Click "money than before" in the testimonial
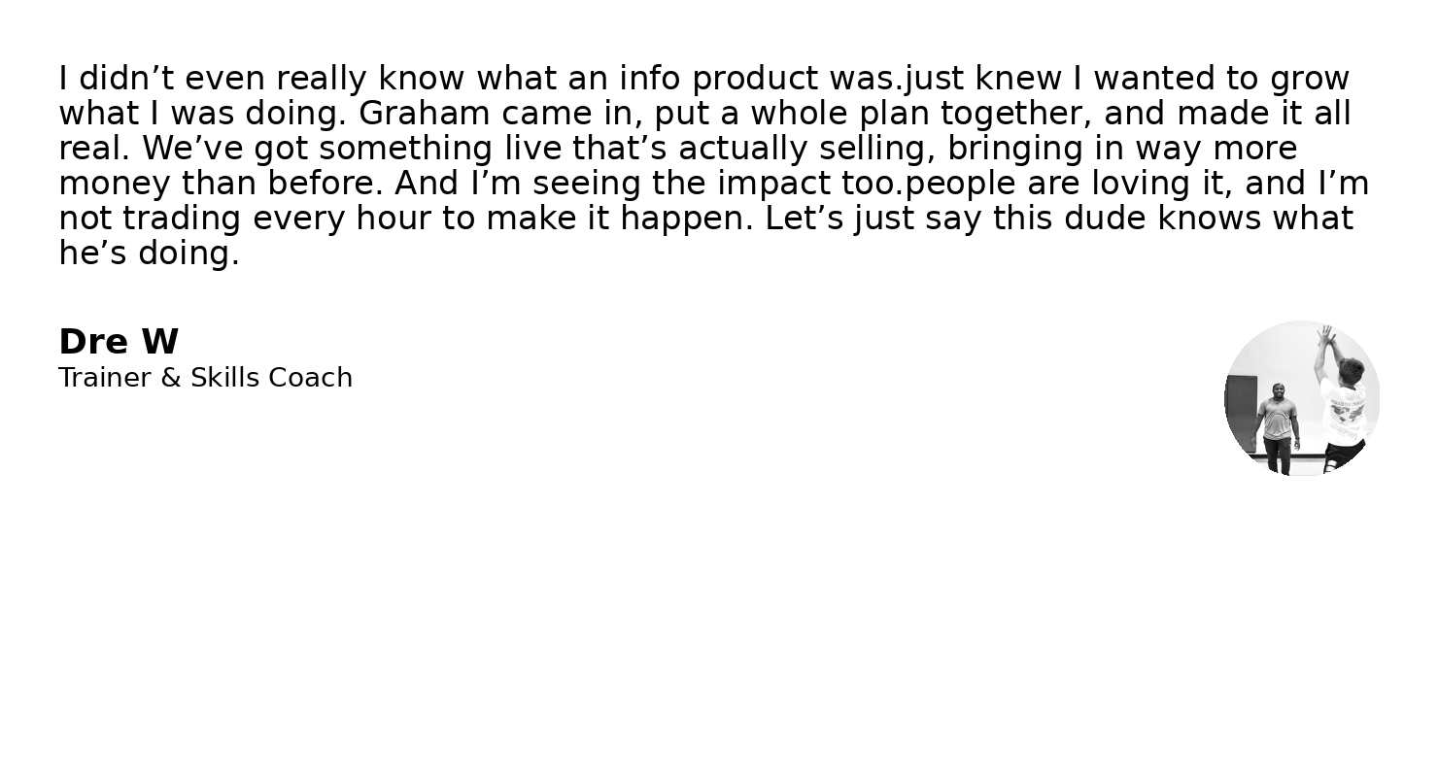The height and width of the screenshot is (777, 1438). point(221,184)
